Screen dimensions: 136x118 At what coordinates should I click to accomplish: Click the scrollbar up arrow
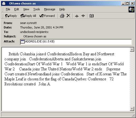point(132,50)
